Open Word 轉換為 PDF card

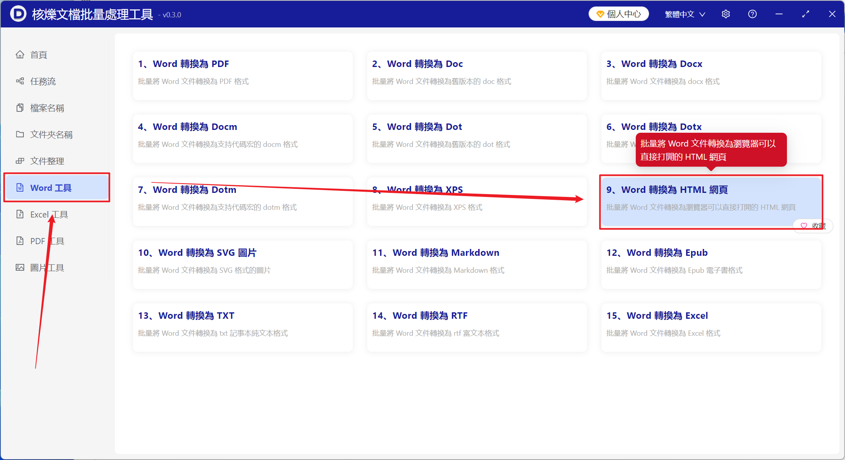(x=243, y=75)
